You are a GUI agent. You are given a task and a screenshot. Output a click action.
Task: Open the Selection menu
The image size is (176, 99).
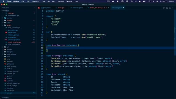coord(35,1)
